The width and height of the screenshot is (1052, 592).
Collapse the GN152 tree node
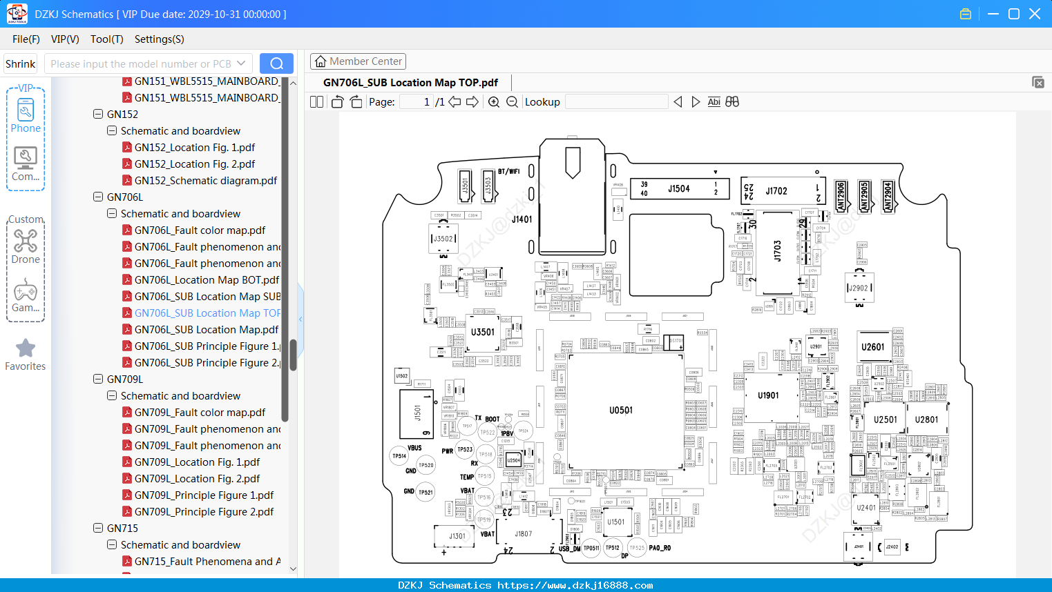[98, 114]
